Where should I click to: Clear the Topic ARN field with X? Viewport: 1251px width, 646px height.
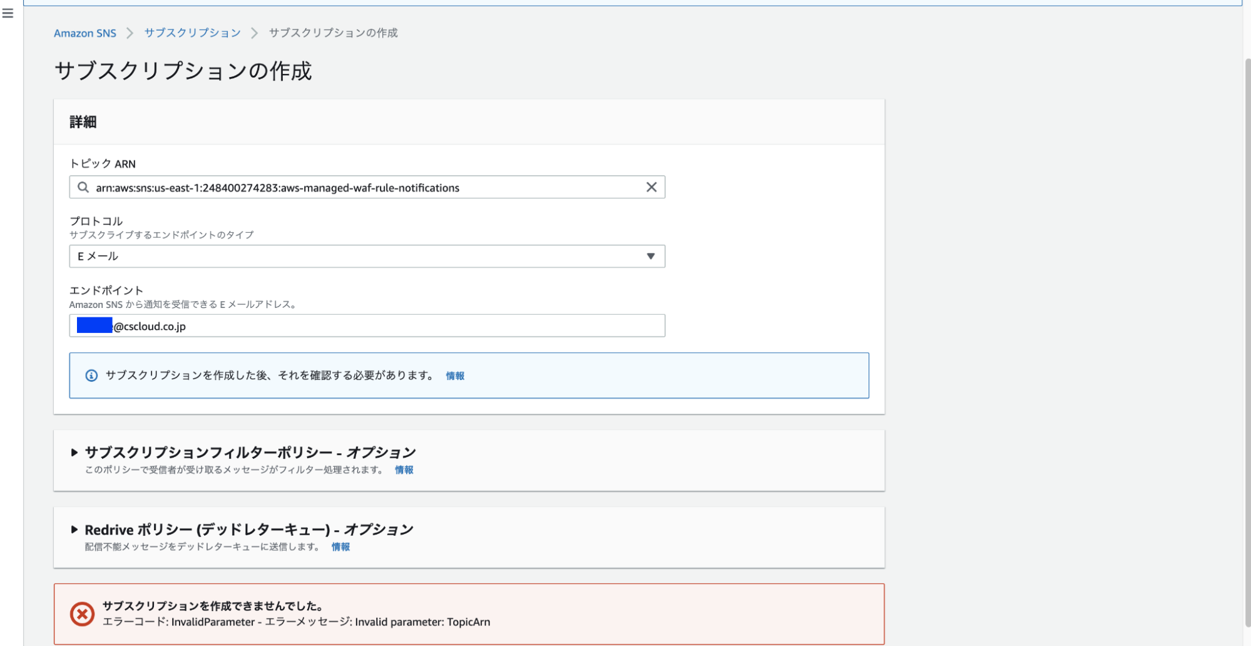(x=651, y=187)
